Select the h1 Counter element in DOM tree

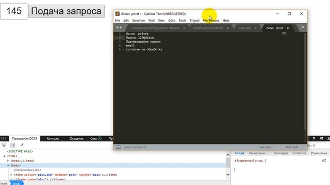tap(27, 170)
